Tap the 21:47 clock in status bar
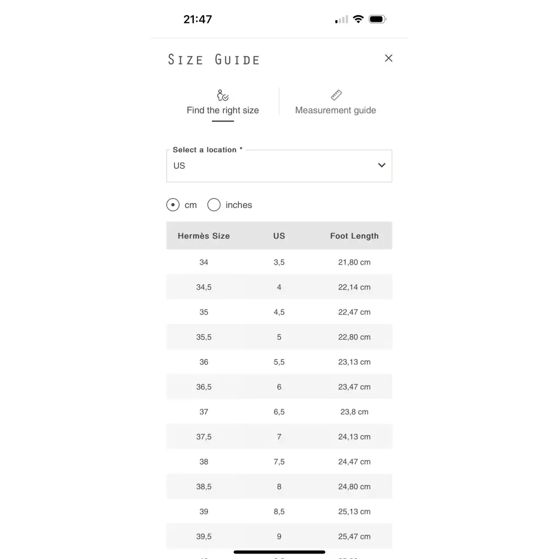The image size is (559, 559). tap(198, 20)
